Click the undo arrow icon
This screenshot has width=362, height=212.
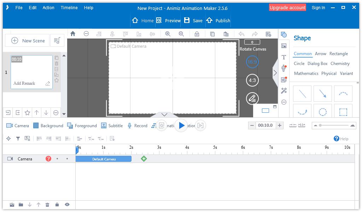pos(241,34)
